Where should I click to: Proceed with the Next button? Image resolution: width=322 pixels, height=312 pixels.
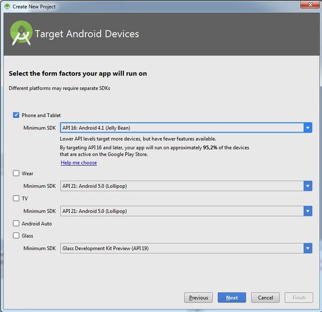[232, 297]
